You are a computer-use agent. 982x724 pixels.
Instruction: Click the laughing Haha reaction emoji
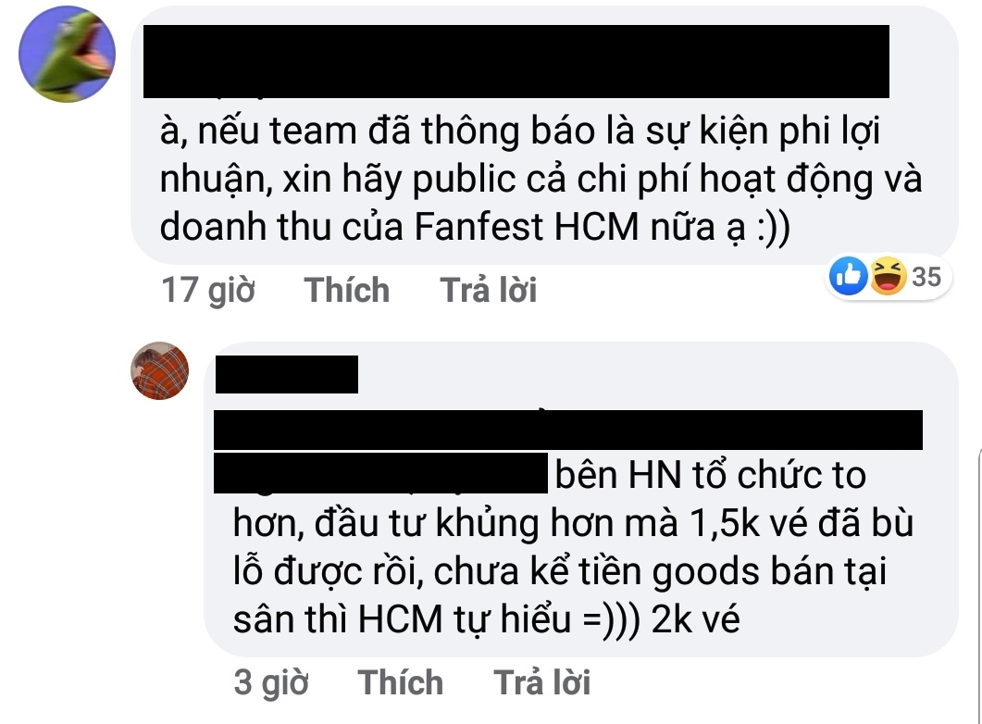pyautogui.click(x=888, y=276)
